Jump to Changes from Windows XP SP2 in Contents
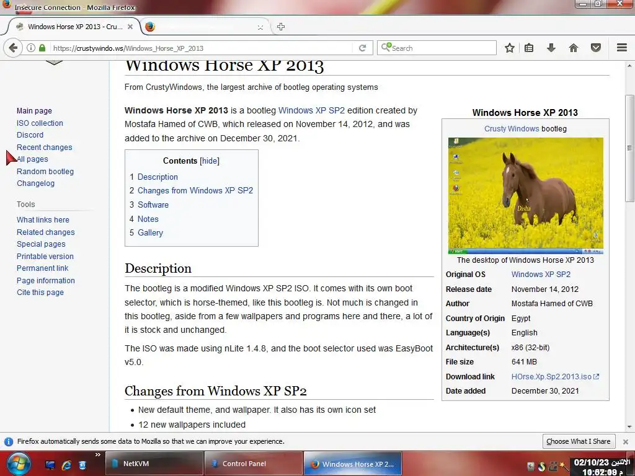The width and height of the screenshot is (635, 476). coord(195,190)
